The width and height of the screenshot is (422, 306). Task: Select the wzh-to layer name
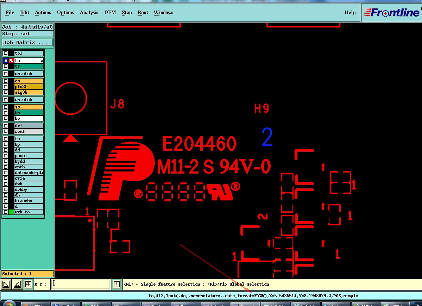(x=29, y=212)
